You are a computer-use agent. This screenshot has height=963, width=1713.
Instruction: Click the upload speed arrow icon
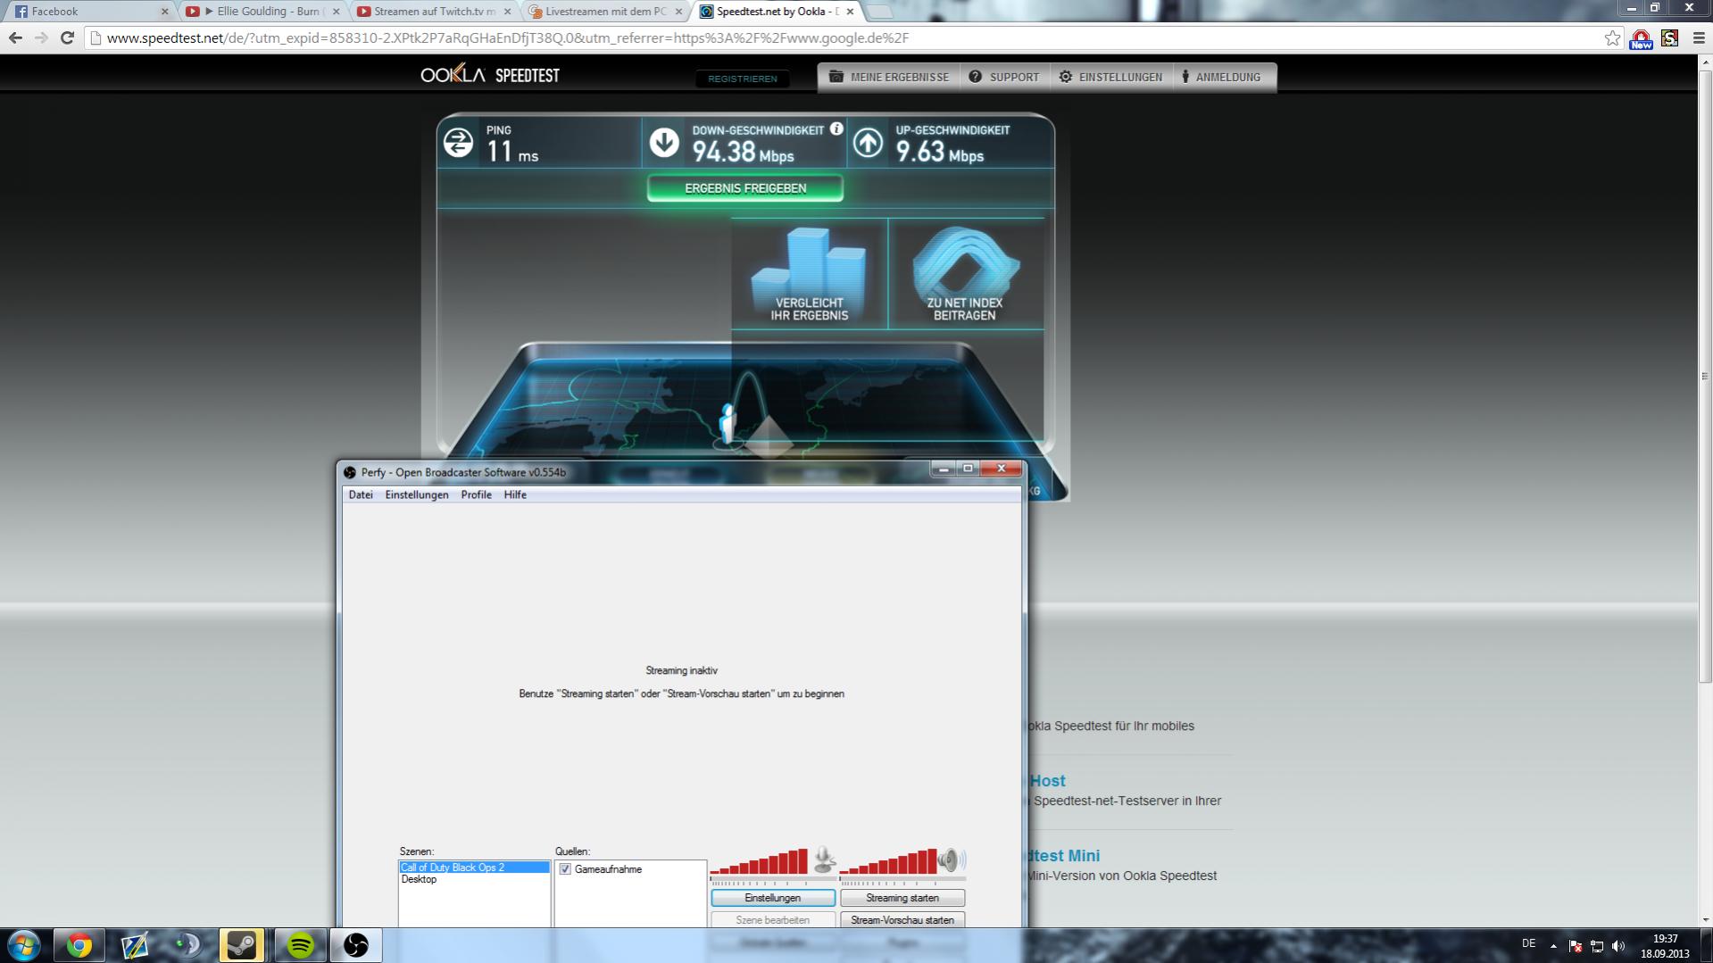pos(868,143)
